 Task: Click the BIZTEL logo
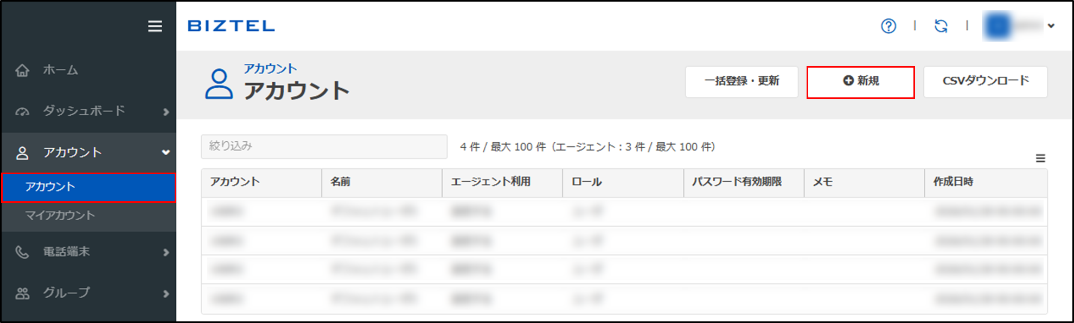click(231, 26)
